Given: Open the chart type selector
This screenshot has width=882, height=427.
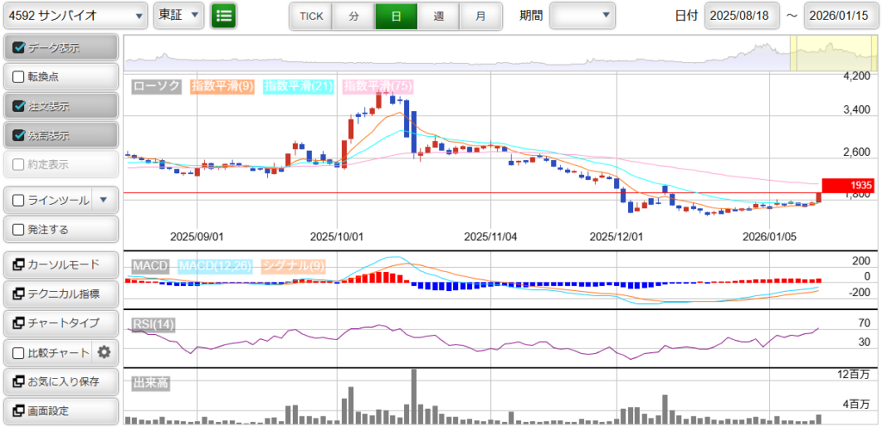Looking at the screenshot, I should pyautogui.click(x=60, y=323).
